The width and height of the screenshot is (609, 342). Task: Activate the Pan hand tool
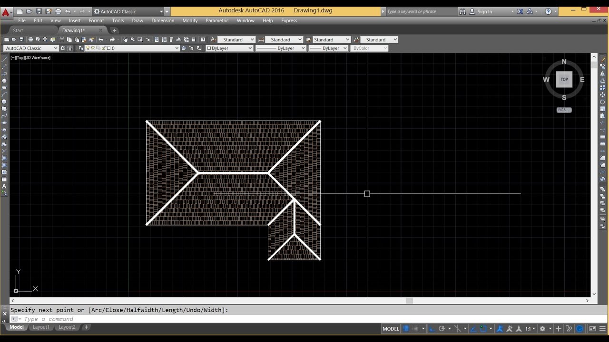[x=126, y=39]
